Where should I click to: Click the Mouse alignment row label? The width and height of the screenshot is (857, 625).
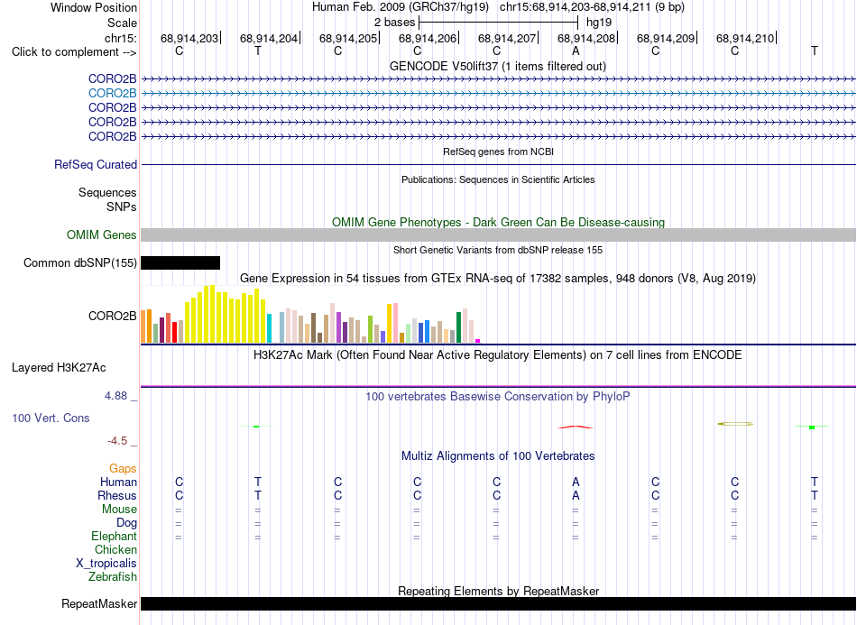(119, 510)
